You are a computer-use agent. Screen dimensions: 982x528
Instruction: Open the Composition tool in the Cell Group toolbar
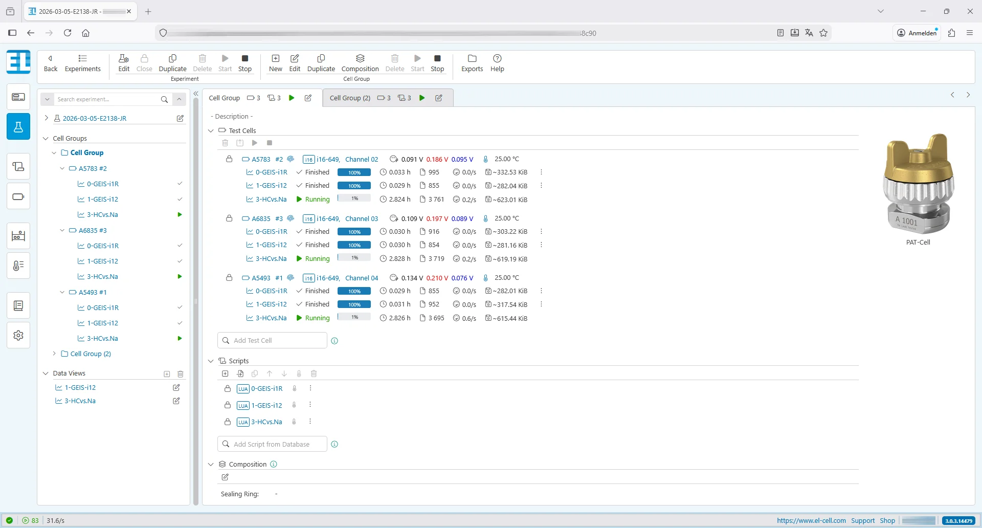360,62
